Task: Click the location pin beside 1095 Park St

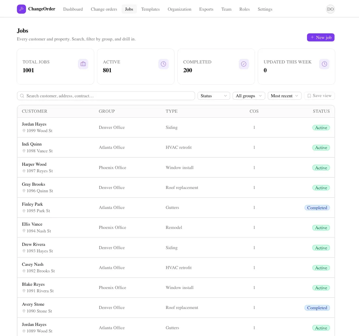Action: (24, 211)
